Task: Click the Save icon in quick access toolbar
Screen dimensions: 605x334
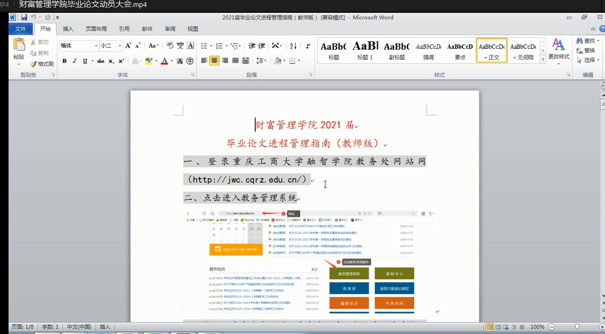Action: 24,18
